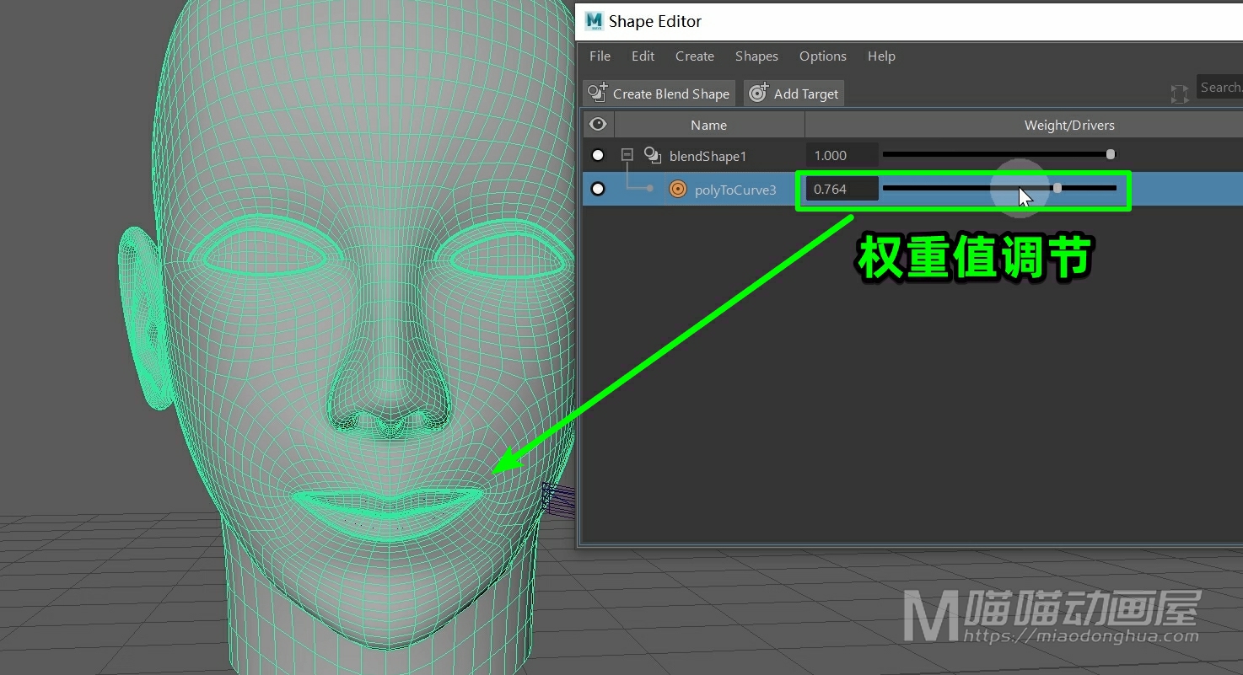1243x675 pixels.
Task: Click the orange polyToCurve3 target icon
Action: tap(677, 190)
